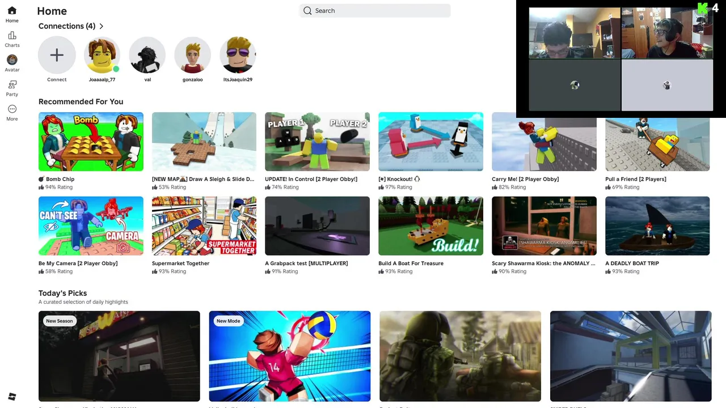Open the Charts sidebar icon
This screenshot has width=726, height=408.
point(12,36)
